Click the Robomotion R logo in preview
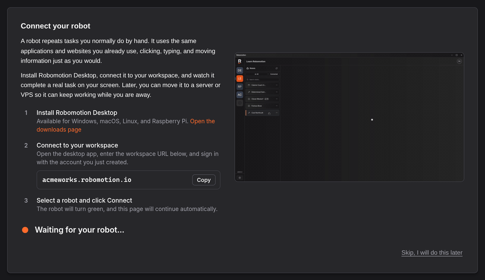The width and height of the screenshot is (485, 280). coord(239,61)
